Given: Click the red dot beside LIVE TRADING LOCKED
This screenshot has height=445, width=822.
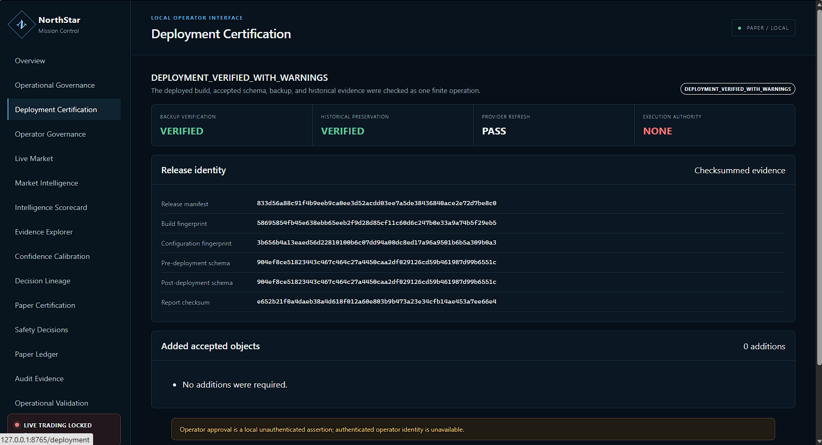Looking at the screenshot, I should point(17,425).
